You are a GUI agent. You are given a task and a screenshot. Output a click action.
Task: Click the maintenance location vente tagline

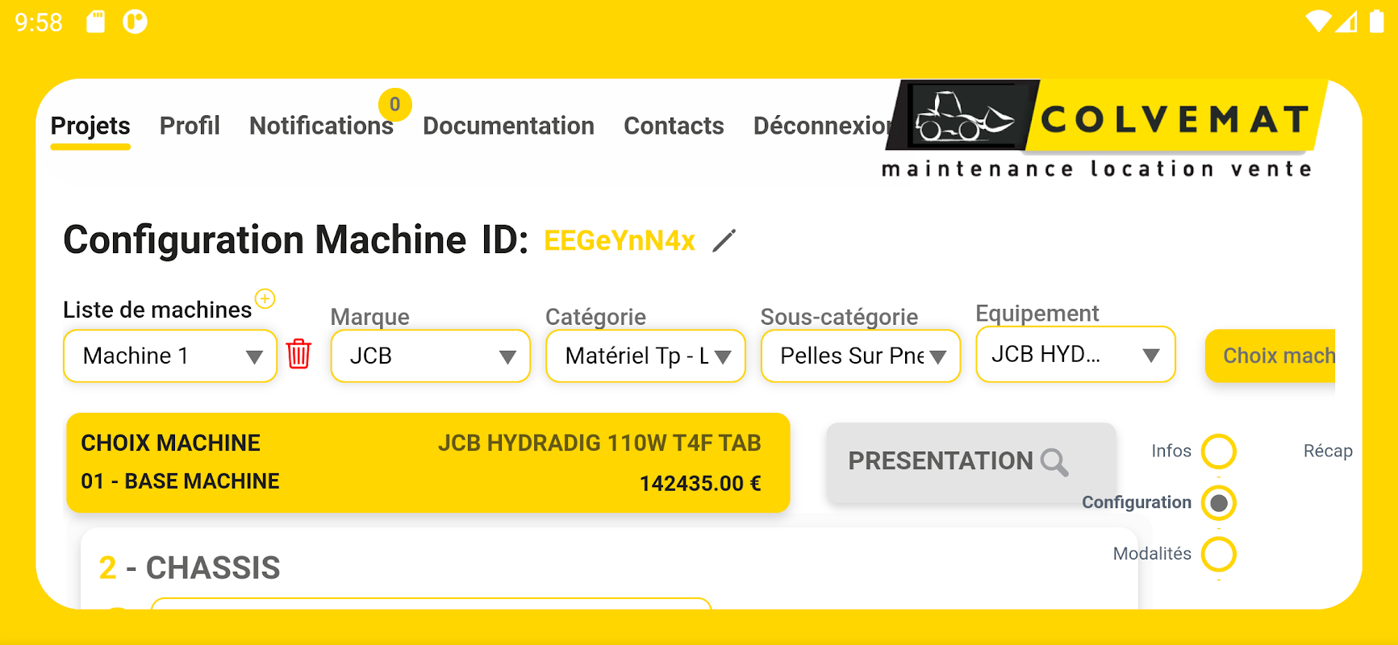(1096, 169)
